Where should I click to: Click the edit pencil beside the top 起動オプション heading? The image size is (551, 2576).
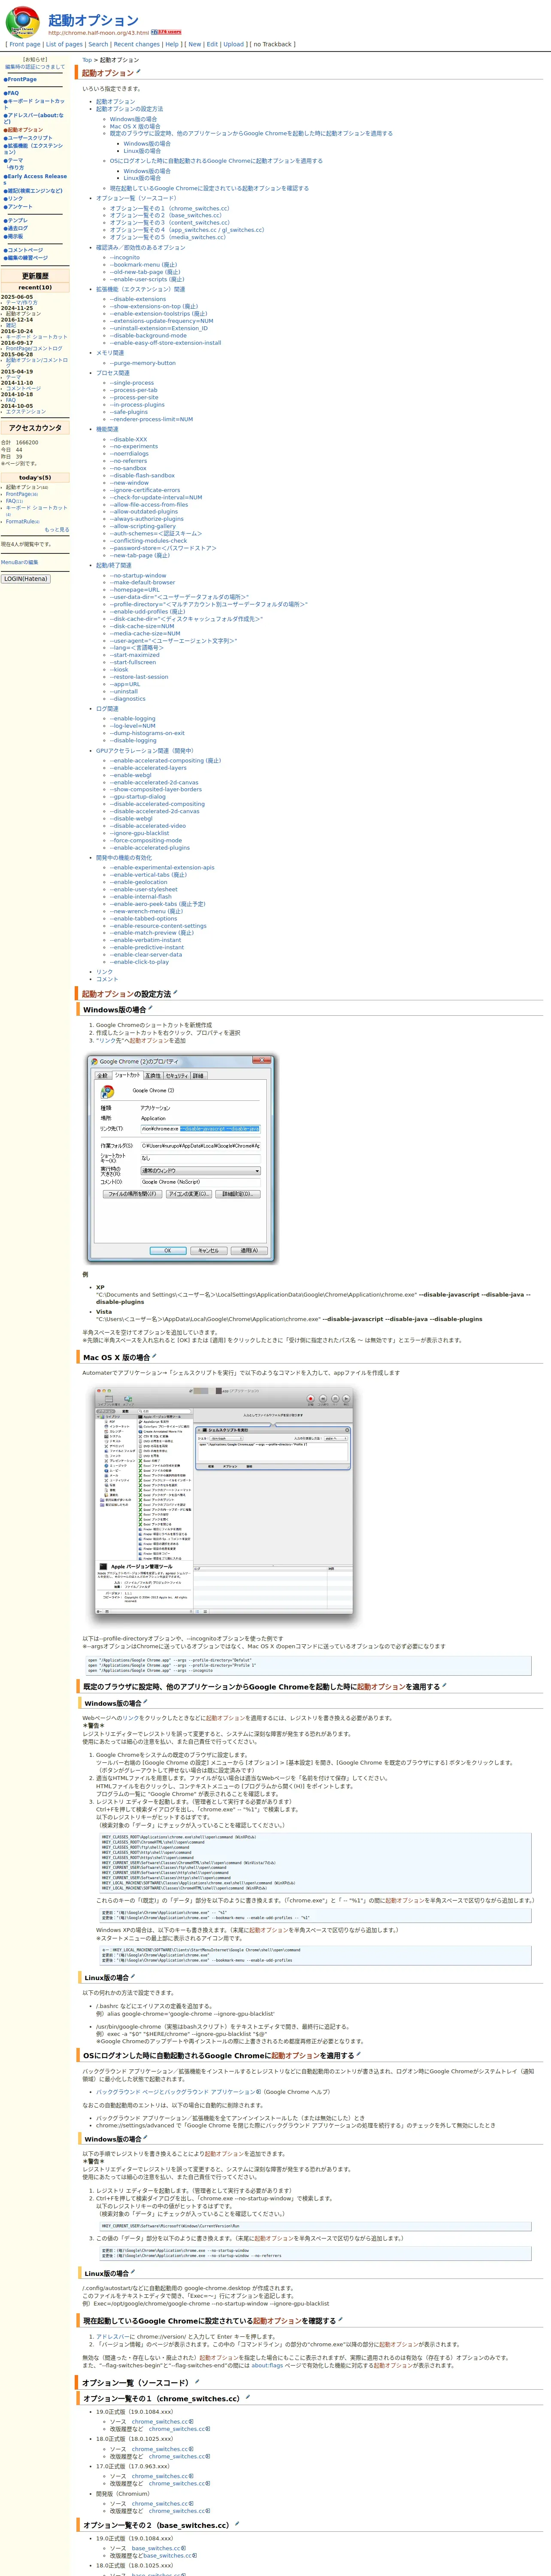pos(139,71)
